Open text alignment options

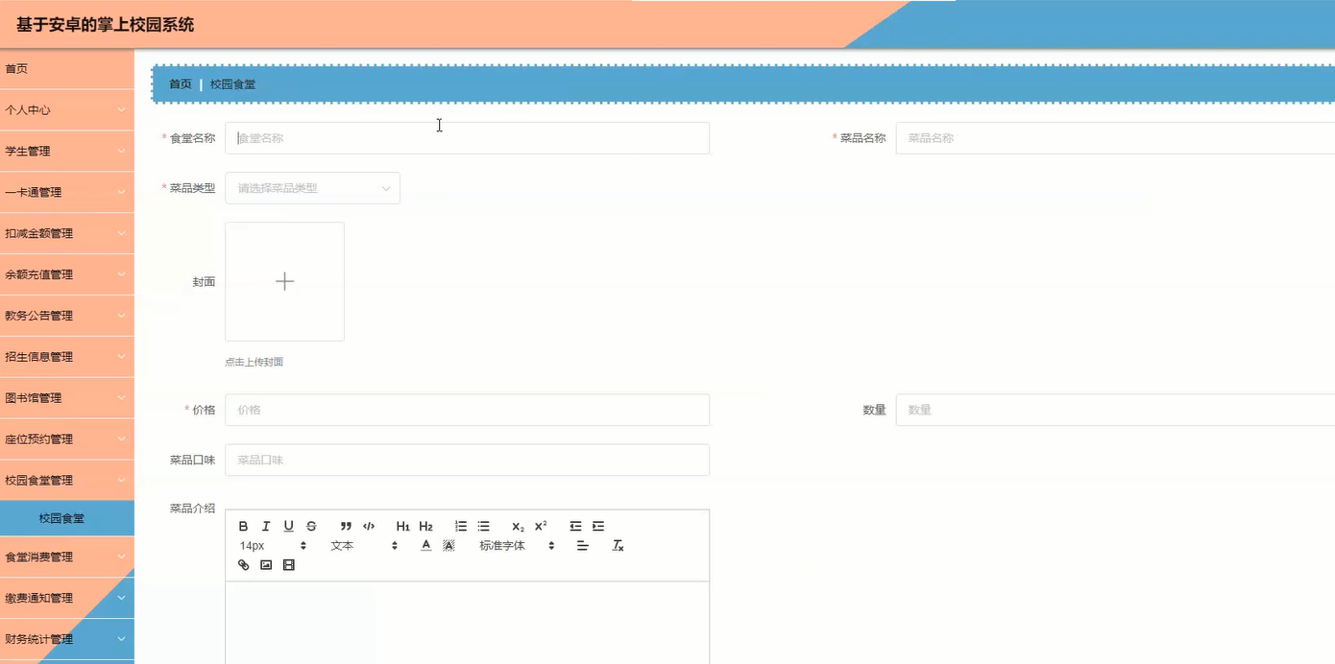click(582, 545)
